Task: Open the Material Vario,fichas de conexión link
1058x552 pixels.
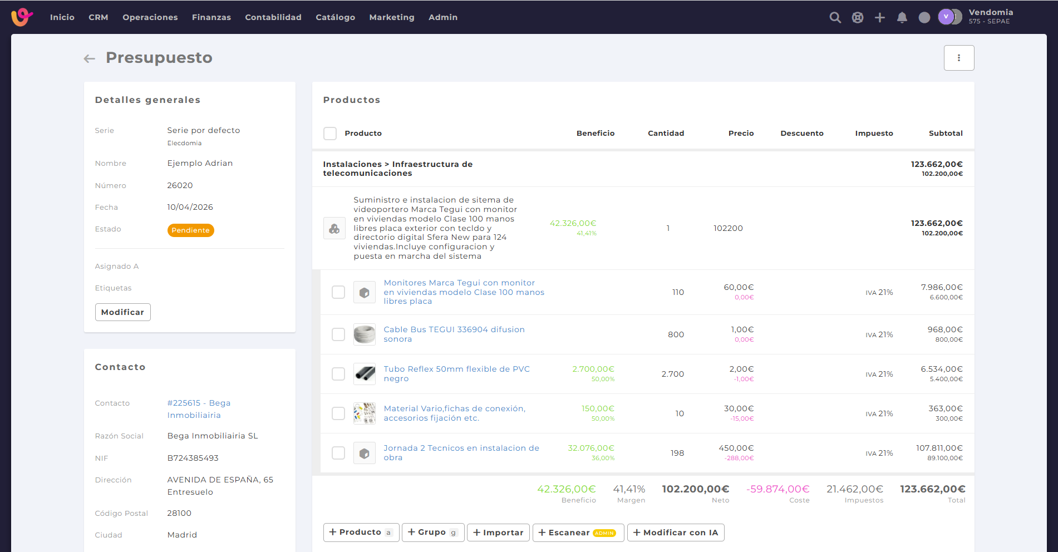Action: (455, 413)
